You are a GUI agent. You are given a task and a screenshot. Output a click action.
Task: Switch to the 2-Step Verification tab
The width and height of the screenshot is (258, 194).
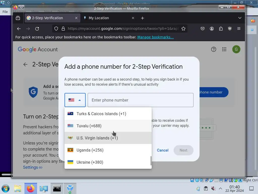pyautogui.click(x=52, y=18)
